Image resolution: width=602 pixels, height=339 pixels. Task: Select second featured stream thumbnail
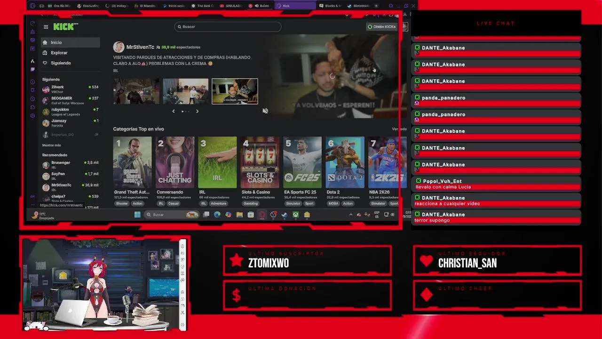[185, 91]
